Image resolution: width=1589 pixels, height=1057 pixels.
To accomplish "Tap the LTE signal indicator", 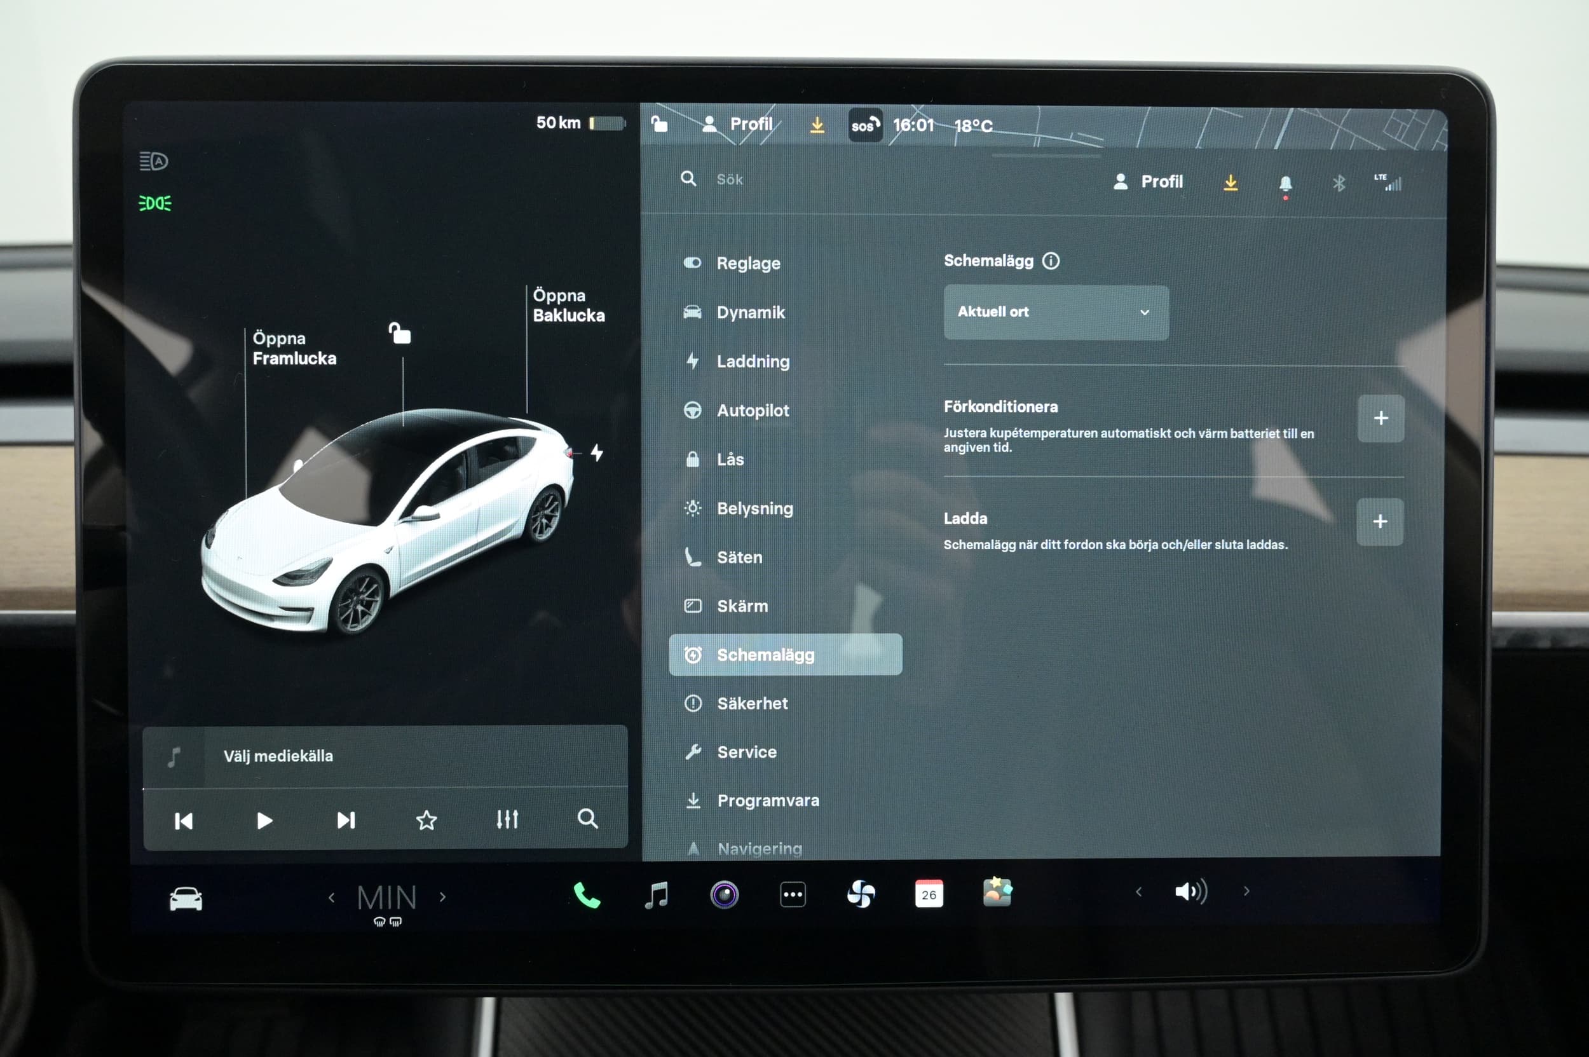I will click(1388, 182).
